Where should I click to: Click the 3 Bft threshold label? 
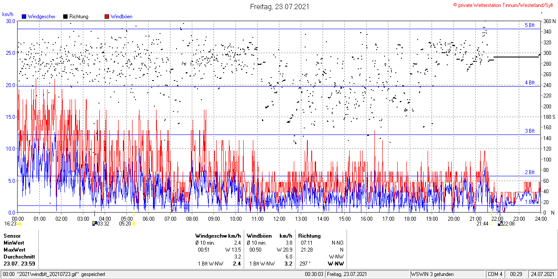point(529,131)
